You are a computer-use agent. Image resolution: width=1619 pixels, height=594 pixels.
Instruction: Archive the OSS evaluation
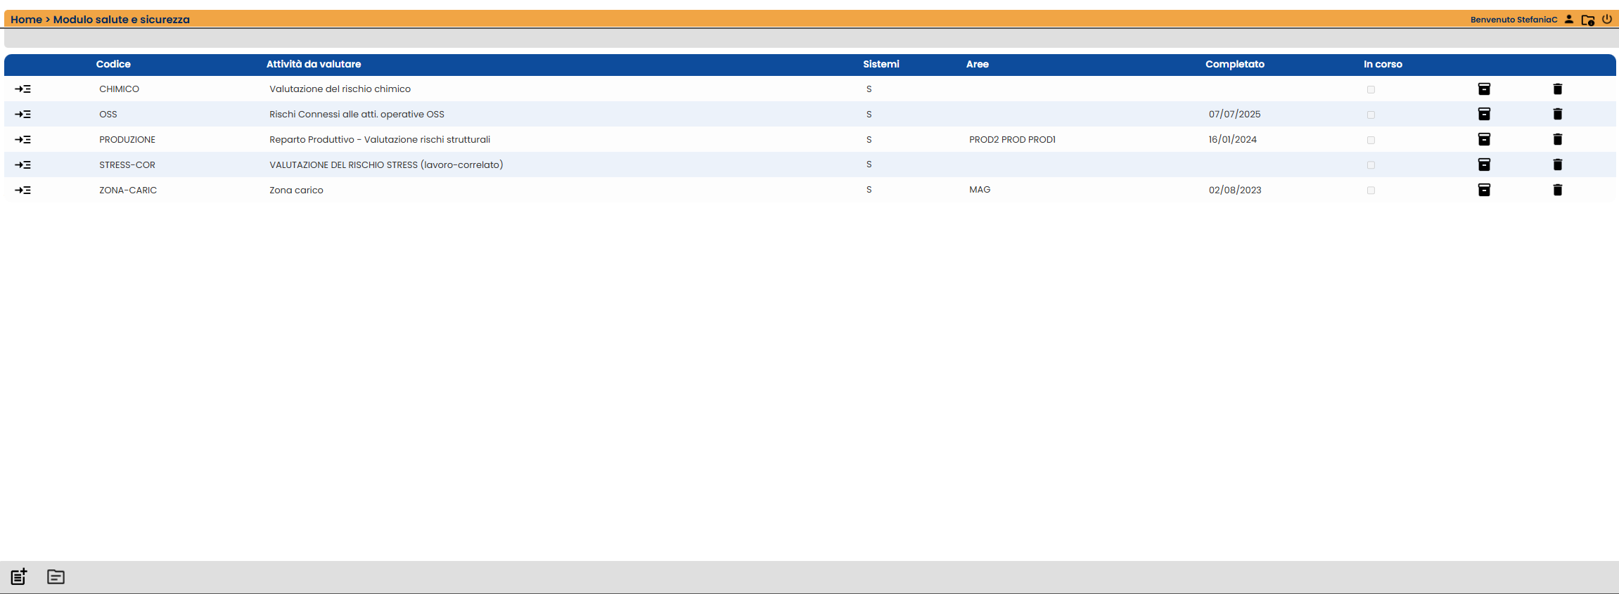pos(1484,114)
